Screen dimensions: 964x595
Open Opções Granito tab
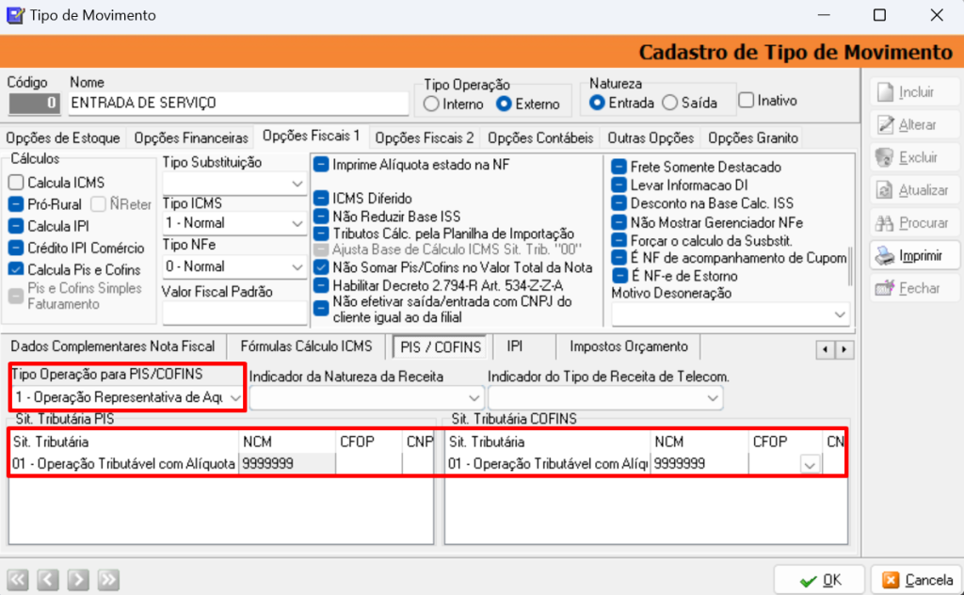pos(753,137)
